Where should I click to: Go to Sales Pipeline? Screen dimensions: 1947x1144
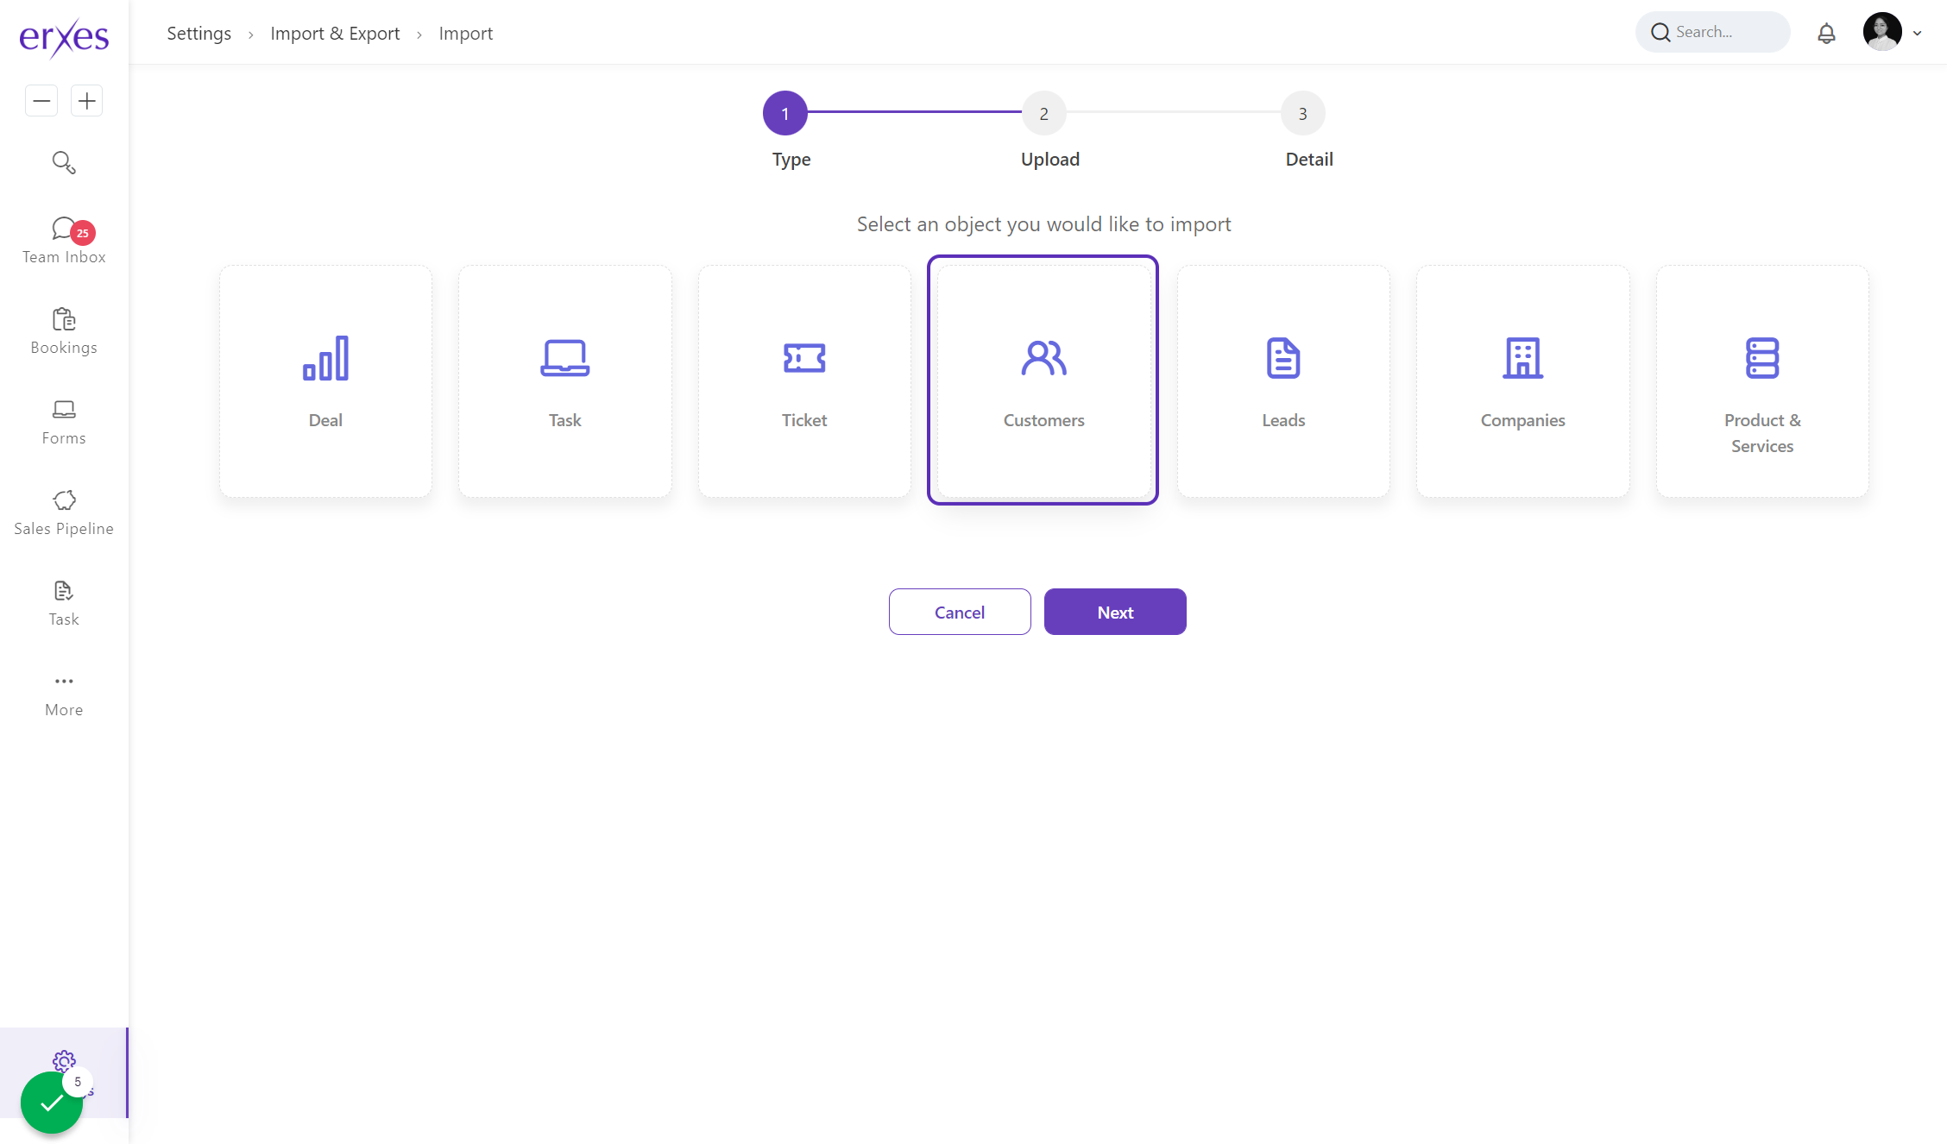pyautogui.click(x=64, y=512)
